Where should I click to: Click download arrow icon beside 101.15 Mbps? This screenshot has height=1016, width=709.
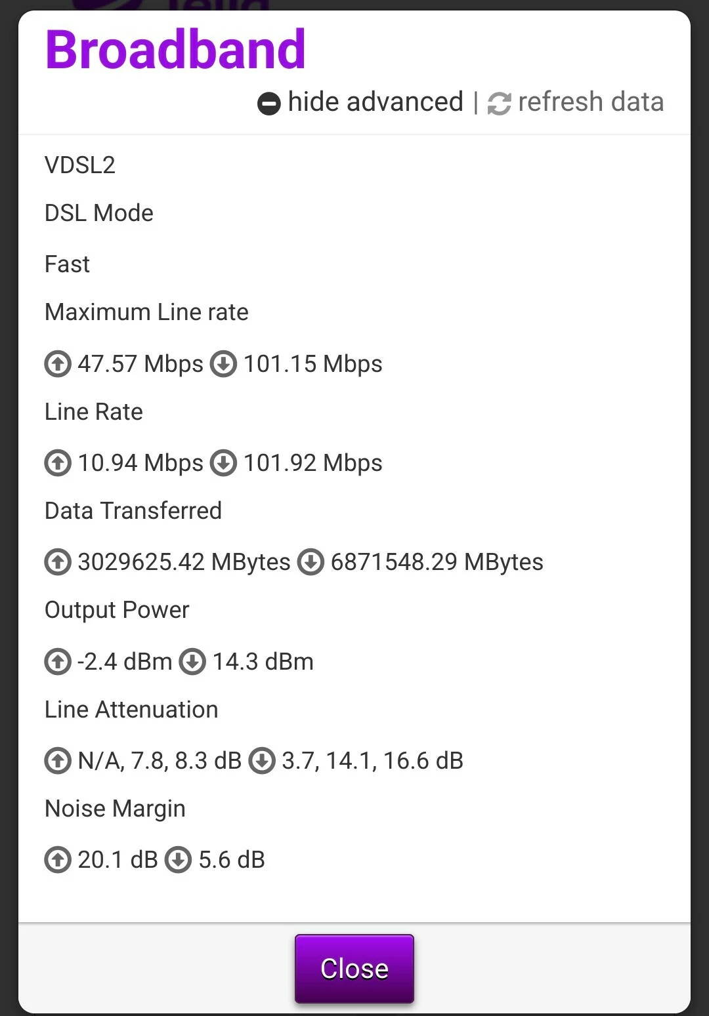223,364
